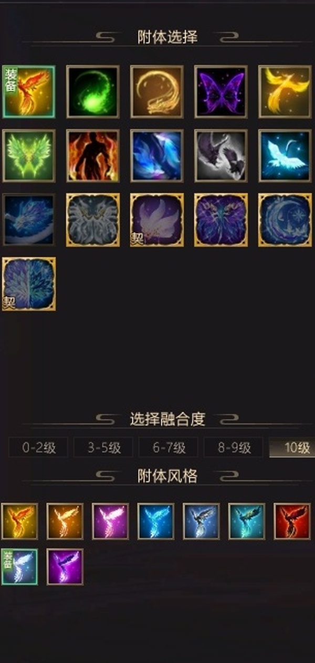Pick the dark red phoenix style swatch
Image resolution: width=315 pixels, height=663 pixels.
[x=292, y=521]
